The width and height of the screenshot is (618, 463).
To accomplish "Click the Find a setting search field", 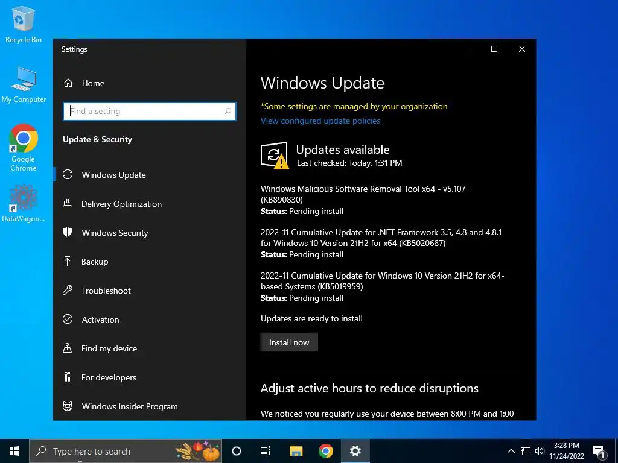I will point(150,112).
